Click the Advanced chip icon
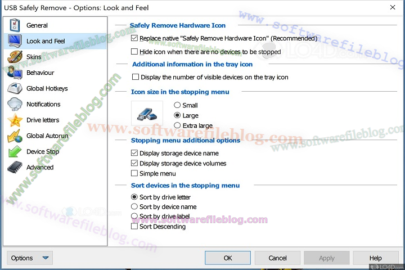This screenshot has width=405, height=270. [x=15, y=167]
